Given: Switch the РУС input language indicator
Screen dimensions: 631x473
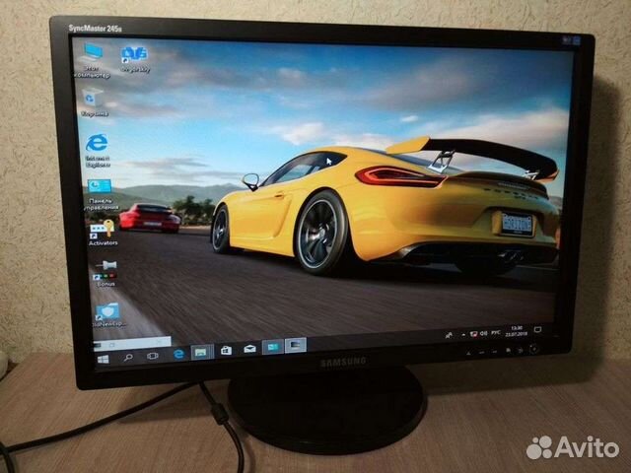Looking at the screenshot, I should point(496,333).
